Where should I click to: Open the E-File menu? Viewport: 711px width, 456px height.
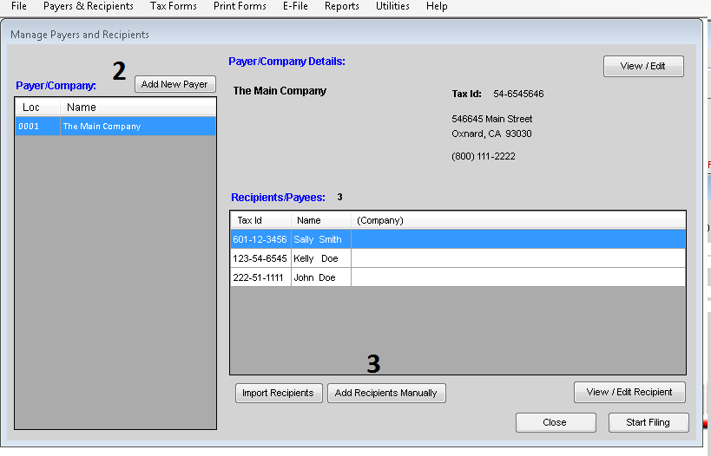[296, 6]
